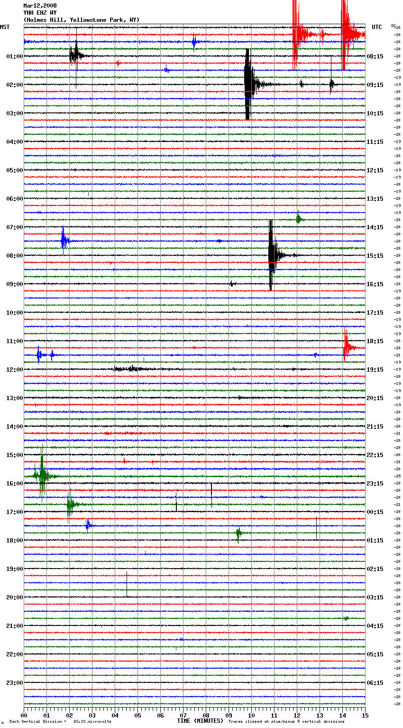The image size is (403, 728).
Task: Click the long low-amplitude black signal on the 12:00 trace
Action: pyautogui.click(x=137, y=369)
